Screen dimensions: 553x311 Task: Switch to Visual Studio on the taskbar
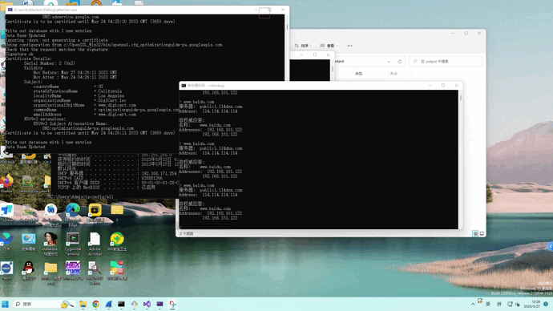[147, 304]
